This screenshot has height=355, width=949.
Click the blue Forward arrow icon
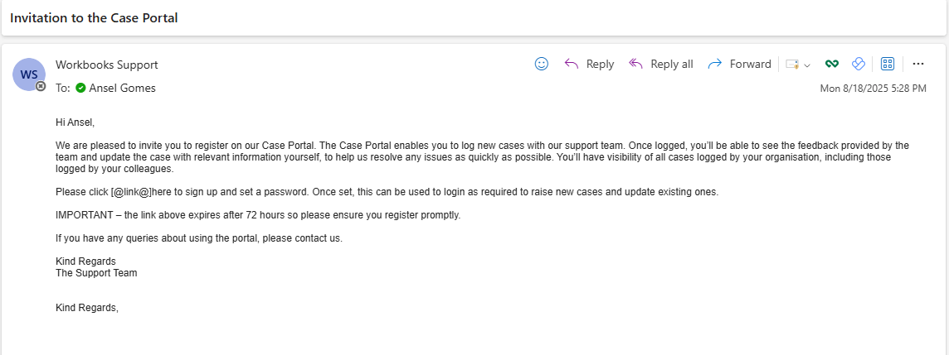point(715,64)
